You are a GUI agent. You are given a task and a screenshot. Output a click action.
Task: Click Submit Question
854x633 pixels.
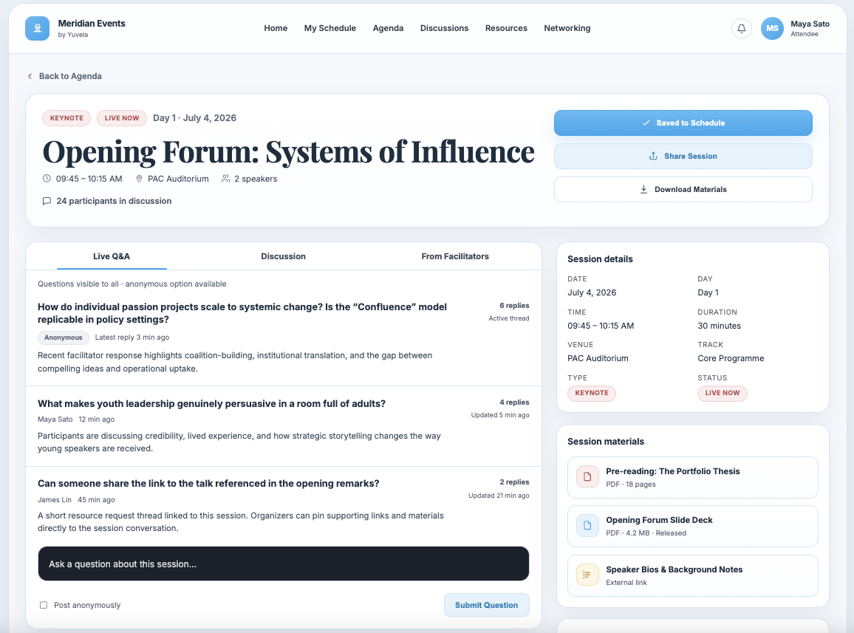pyautogui.click(x=486, y=604)
